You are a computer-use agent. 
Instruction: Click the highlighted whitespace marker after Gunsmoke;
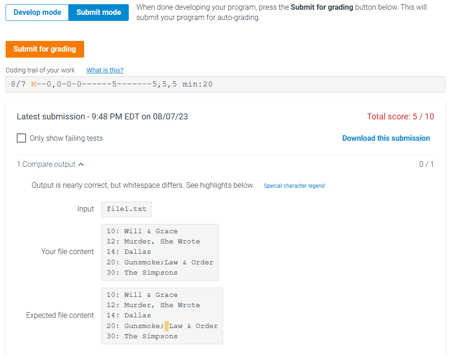(x=166, y=326)
